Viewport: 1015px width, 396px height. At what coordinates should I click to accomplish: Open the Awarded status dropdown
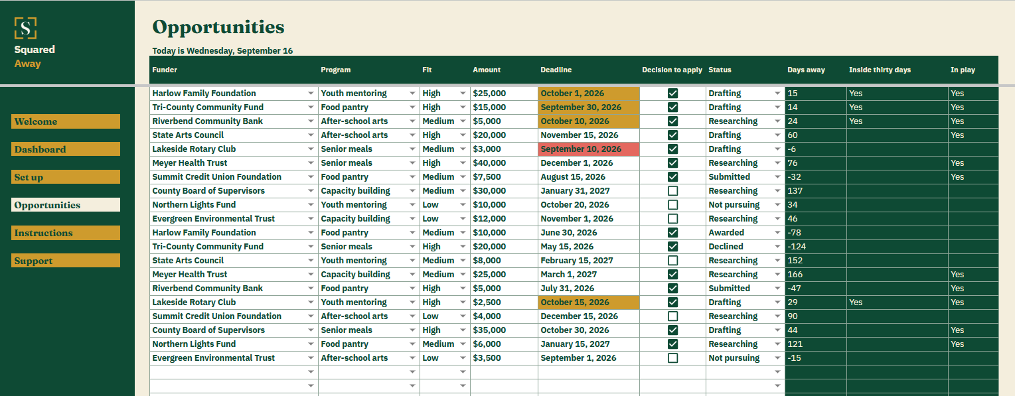point(777,233)
